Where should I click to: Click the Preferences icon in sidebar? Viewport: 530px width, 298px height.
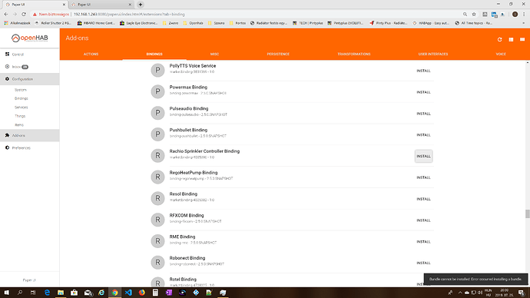pyautogui.click(x=7, y=147)
